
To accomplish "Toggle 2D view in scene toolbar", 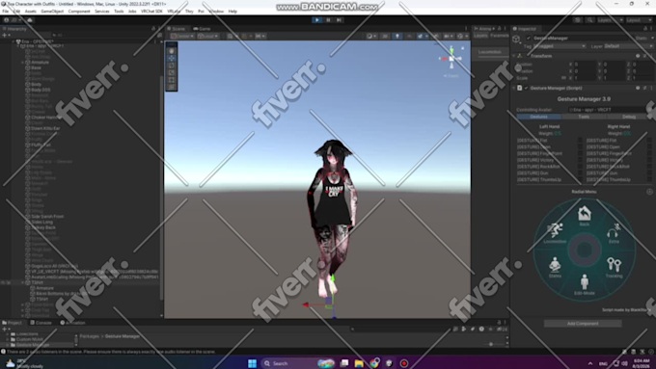I will click(385, 37).
